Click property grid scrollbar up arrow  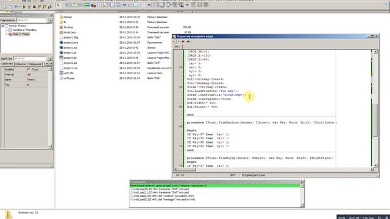(x=50, y=69)
